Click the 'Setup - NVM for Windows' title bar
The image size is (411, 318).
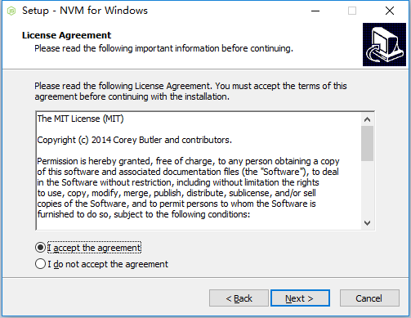(85, 11)
